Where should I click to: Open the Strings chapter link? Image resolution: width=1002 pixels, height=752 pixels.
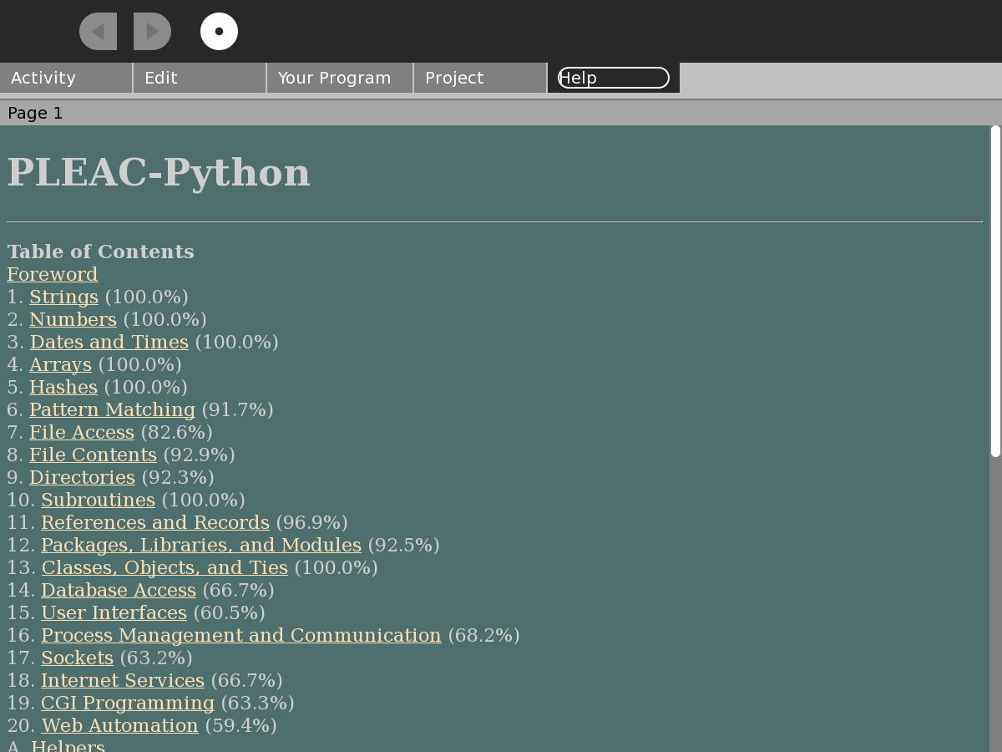click(63, 297)
